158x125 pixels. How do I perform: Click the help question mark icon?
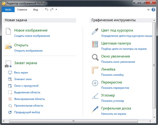153,10
